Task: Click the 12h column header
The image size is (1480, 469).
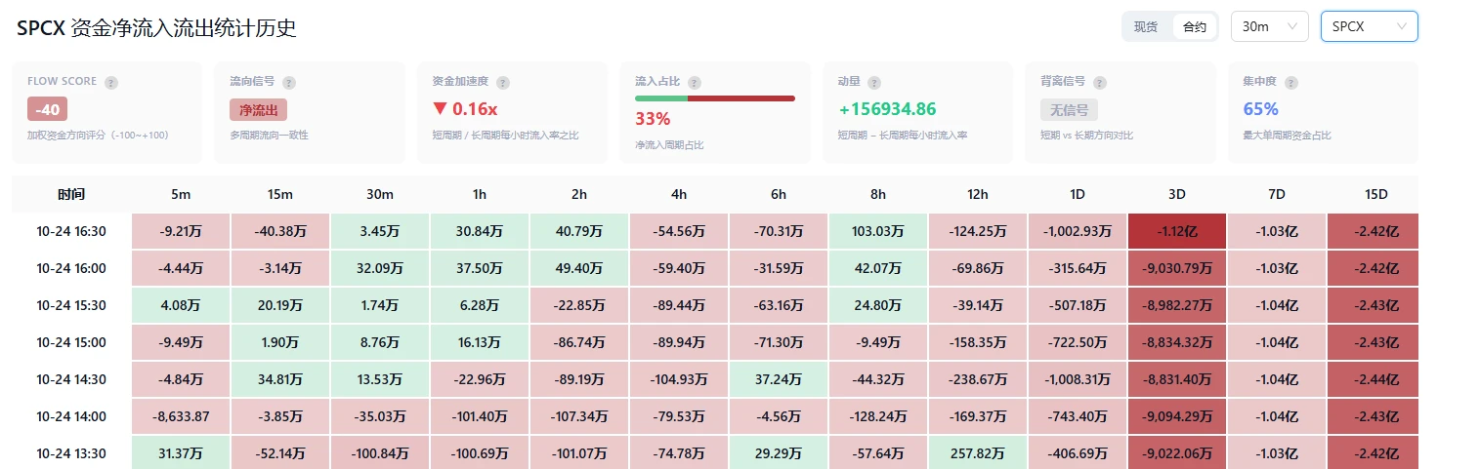Action: click(978, 195)
